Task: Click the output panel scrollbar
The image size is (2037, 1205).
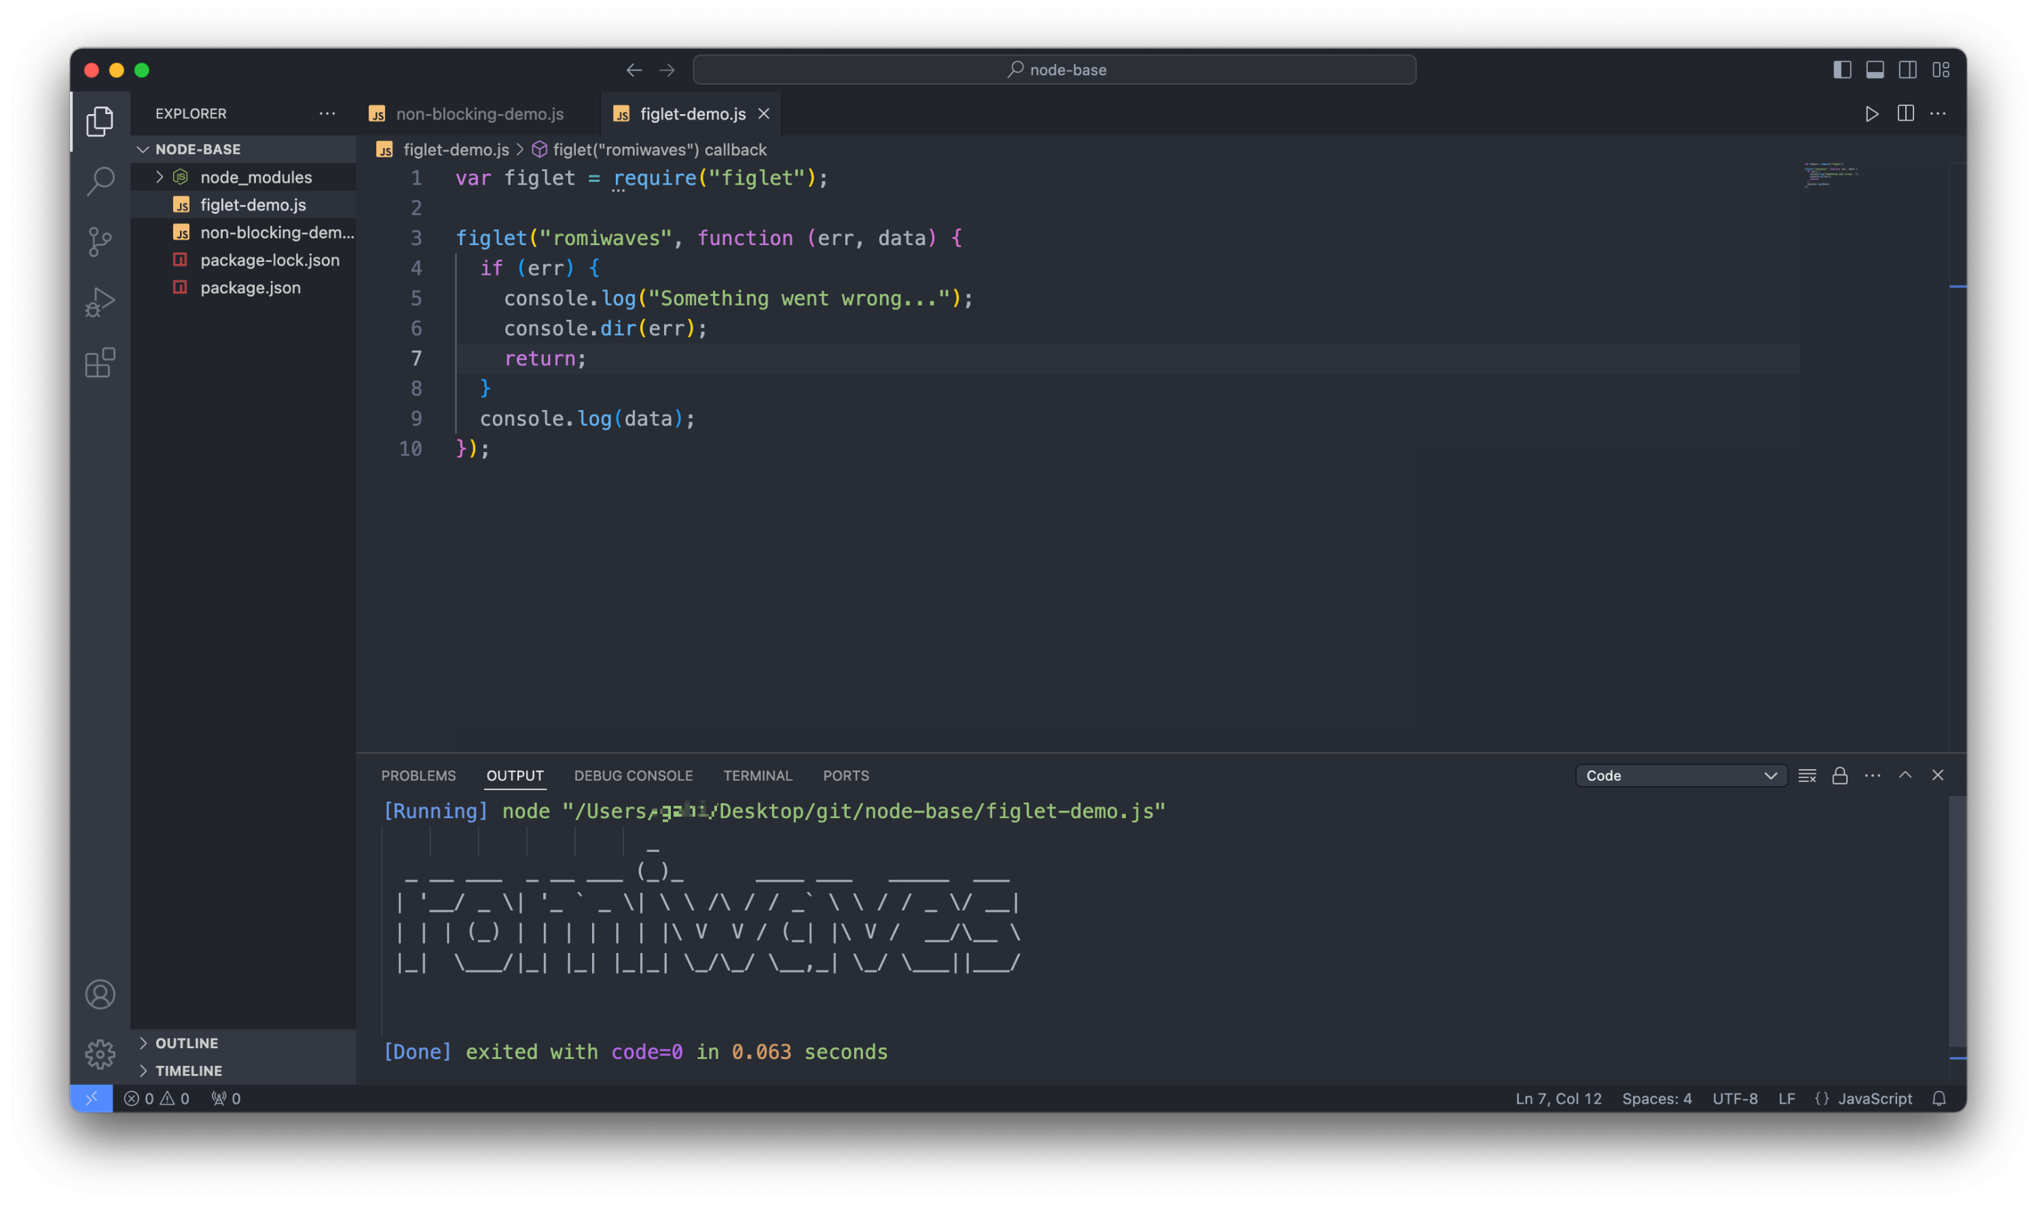Action: point(1957,922)
